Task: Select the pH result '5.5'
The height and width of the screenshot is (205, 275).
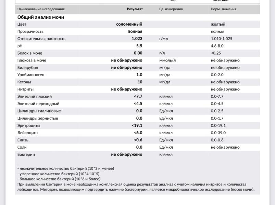Action: click(139, 46)
